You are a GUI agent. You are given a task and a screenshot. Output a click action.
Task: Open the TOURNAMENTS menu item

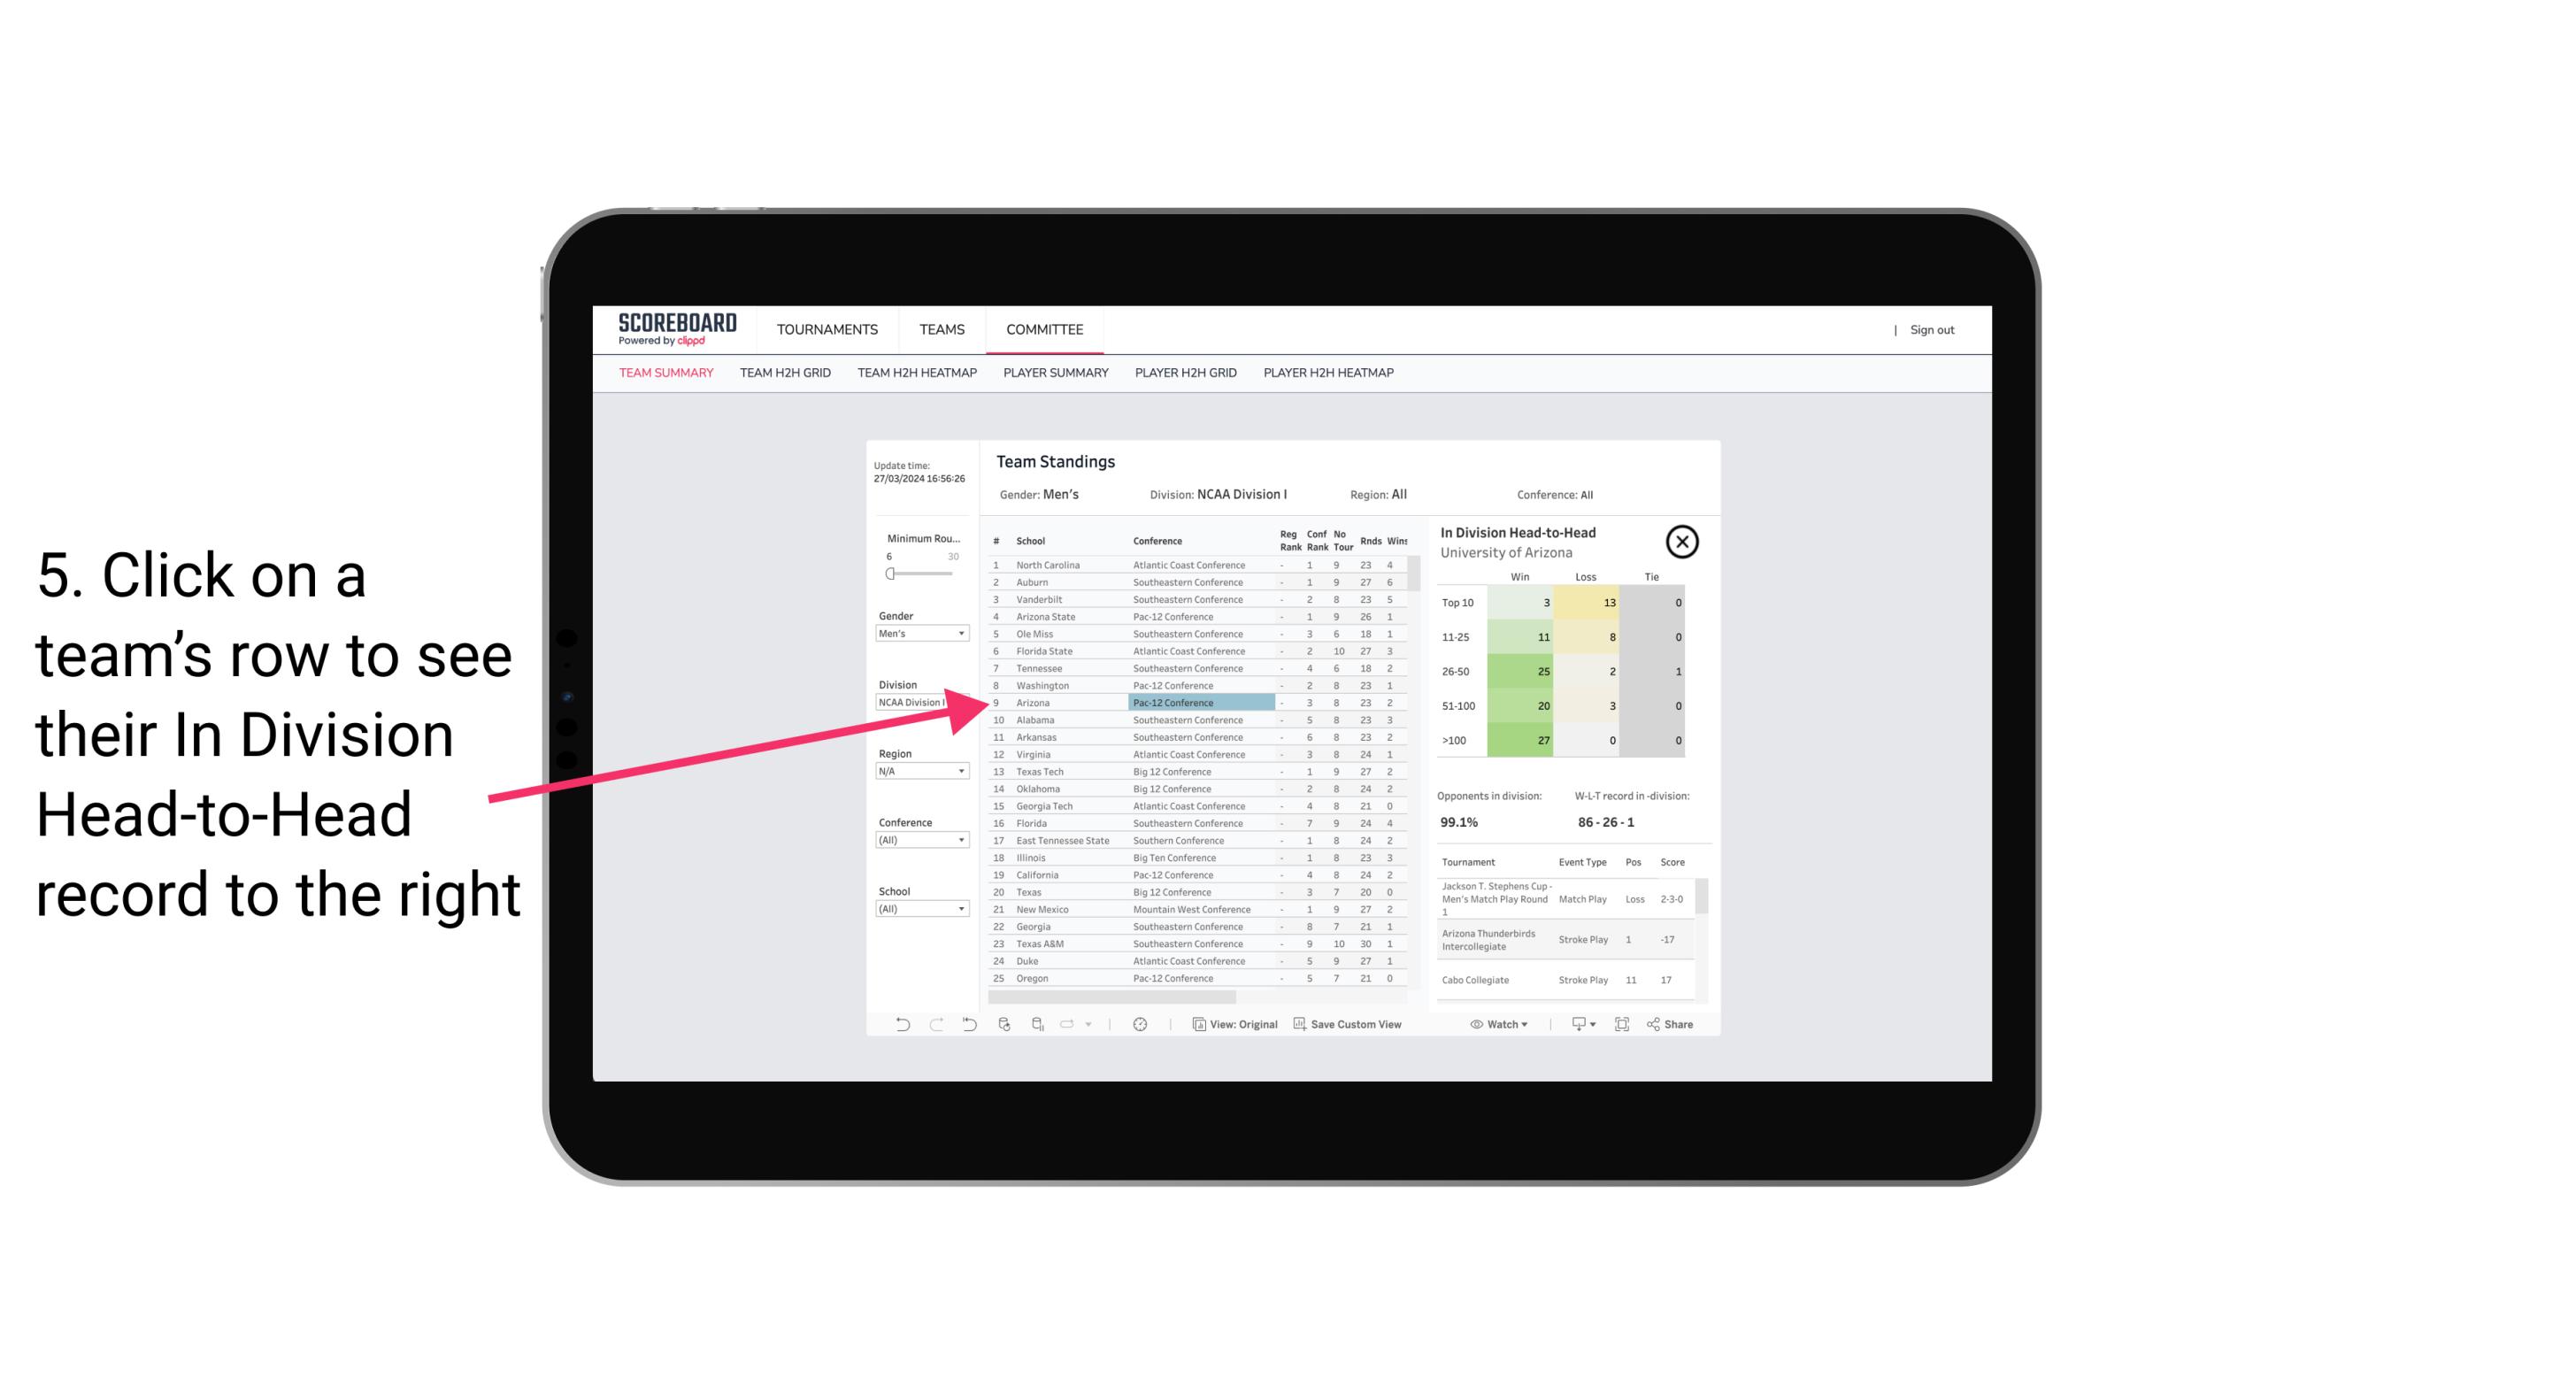click(x=826, y=327)
